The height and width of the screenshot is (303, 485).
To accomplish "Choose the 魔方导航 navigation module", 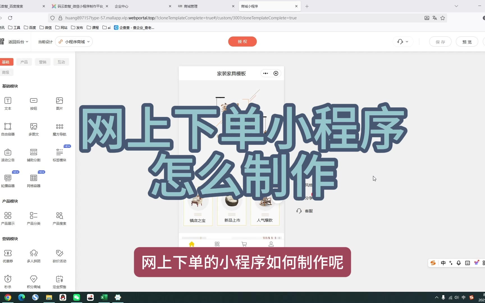I will pos(60,129).
